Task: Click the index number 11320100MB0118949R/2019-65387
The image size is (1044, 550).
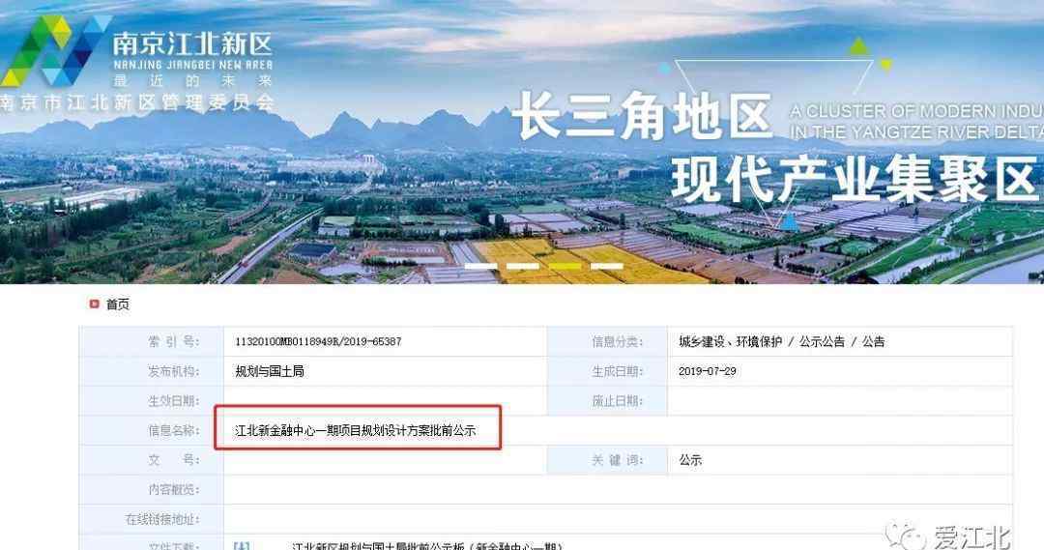Action: point(318,341)
